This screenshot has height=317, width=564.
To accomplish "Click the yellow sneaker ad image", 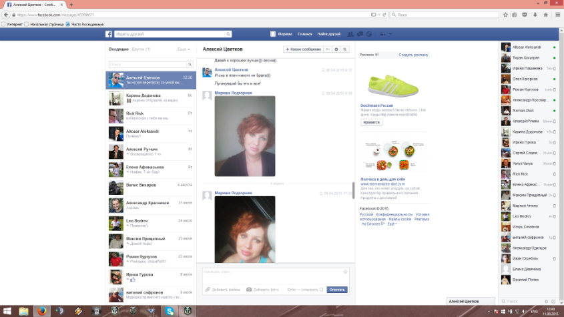I will pyautogui.click(x=393, y=85).
